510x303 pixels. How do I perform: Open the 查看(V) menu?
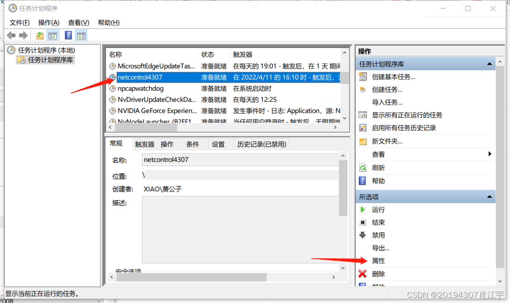click(78, 23)
